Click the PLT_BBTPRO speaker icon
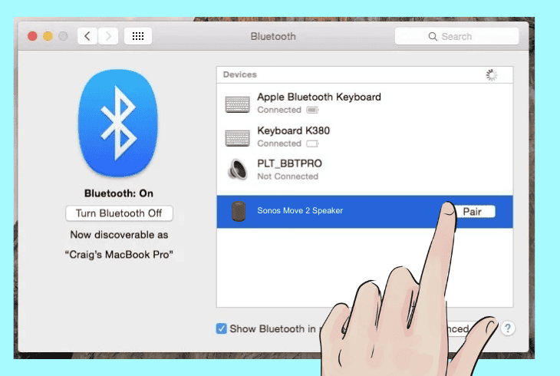The width and height of the screenshot is (560, 376). (x=238, y=170)
